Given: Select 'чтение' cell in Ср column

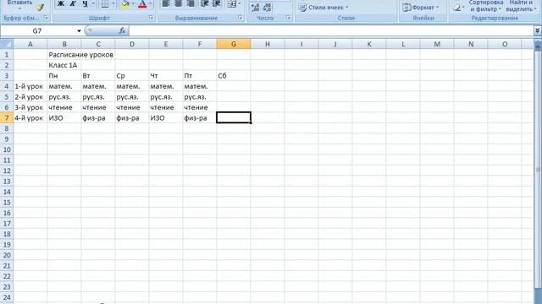Looking at the screenshot, I should click(x=132, y=107).
